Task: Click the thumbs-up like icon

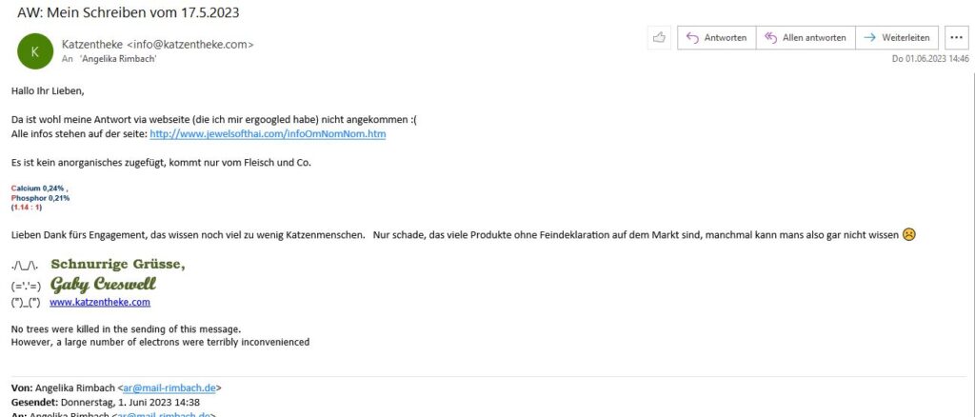Action: (x=659, y=38)
